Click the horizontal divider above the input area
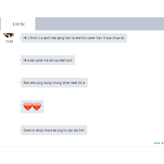This screenshot has height=164, width=164. (82, 147)
